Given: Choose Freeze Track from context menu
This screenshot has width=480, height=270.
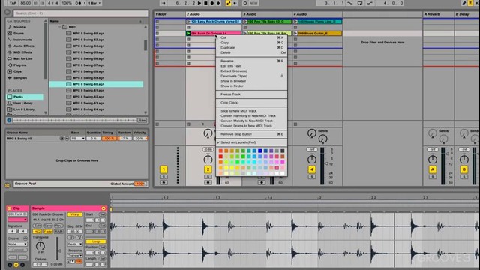Looking at the screenshot, I should pyautogui.click(x=251, y=94).
